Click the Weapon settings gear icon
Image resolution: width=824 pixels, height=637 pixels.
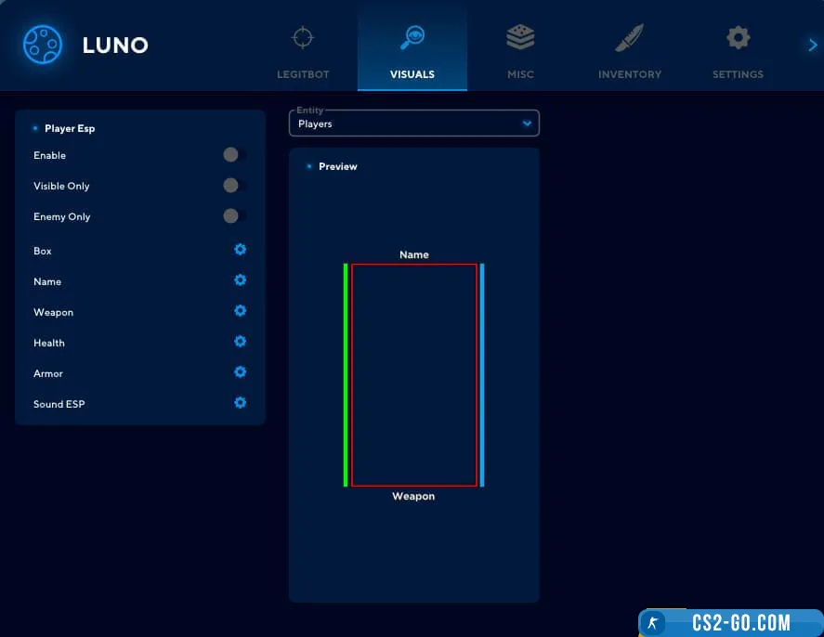[240, 311]
